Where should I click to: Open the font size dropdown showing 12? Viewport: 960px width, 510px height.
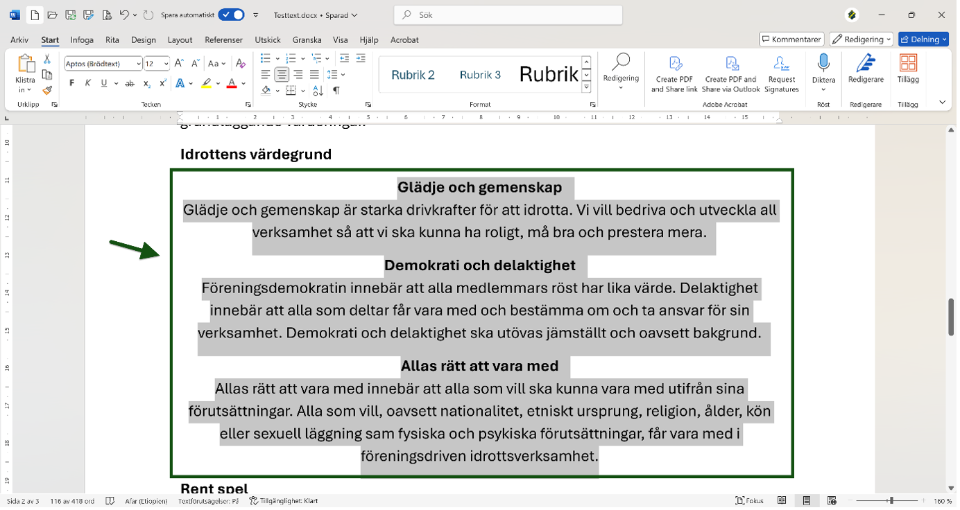click(166, 64)
